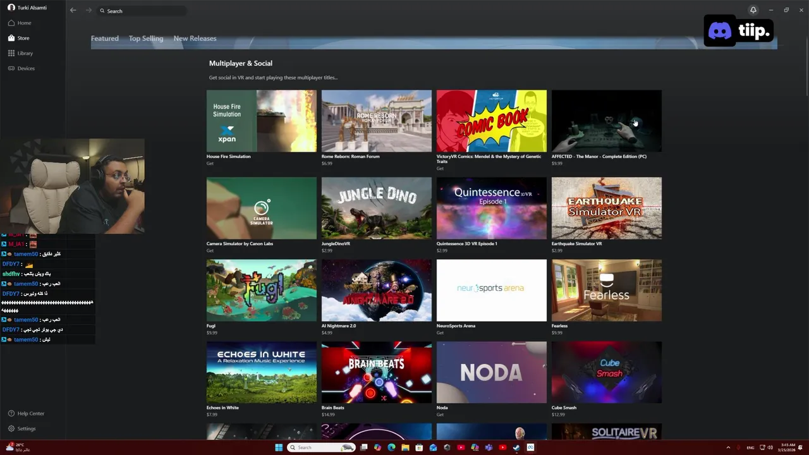This screenshot has width=809, height=455.
Task: Open the Solitaire VR thumbnail
Action: click(x=607, y=432)
